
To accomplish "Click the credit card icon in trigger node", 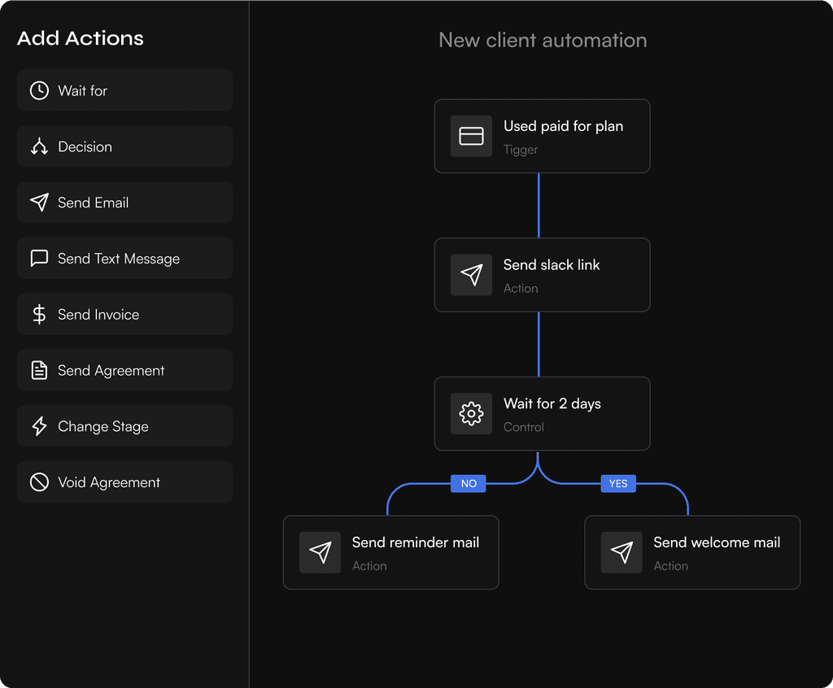I will tap(471, 136).
